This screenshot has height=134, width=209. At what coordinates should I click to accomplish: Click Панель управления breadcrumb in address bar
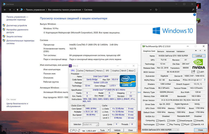(x=35, y=10)
